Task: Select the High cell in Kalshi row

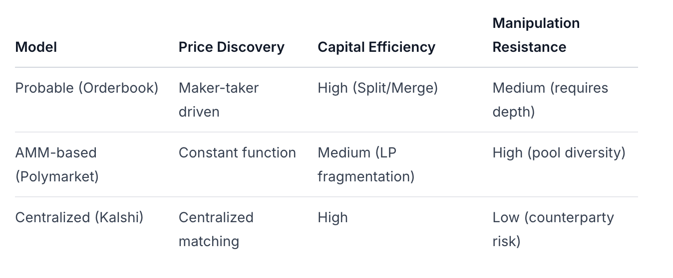Action: pos(333,218)
